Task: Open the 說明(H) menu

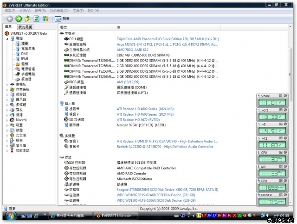Action: click(x=93, y=11)
